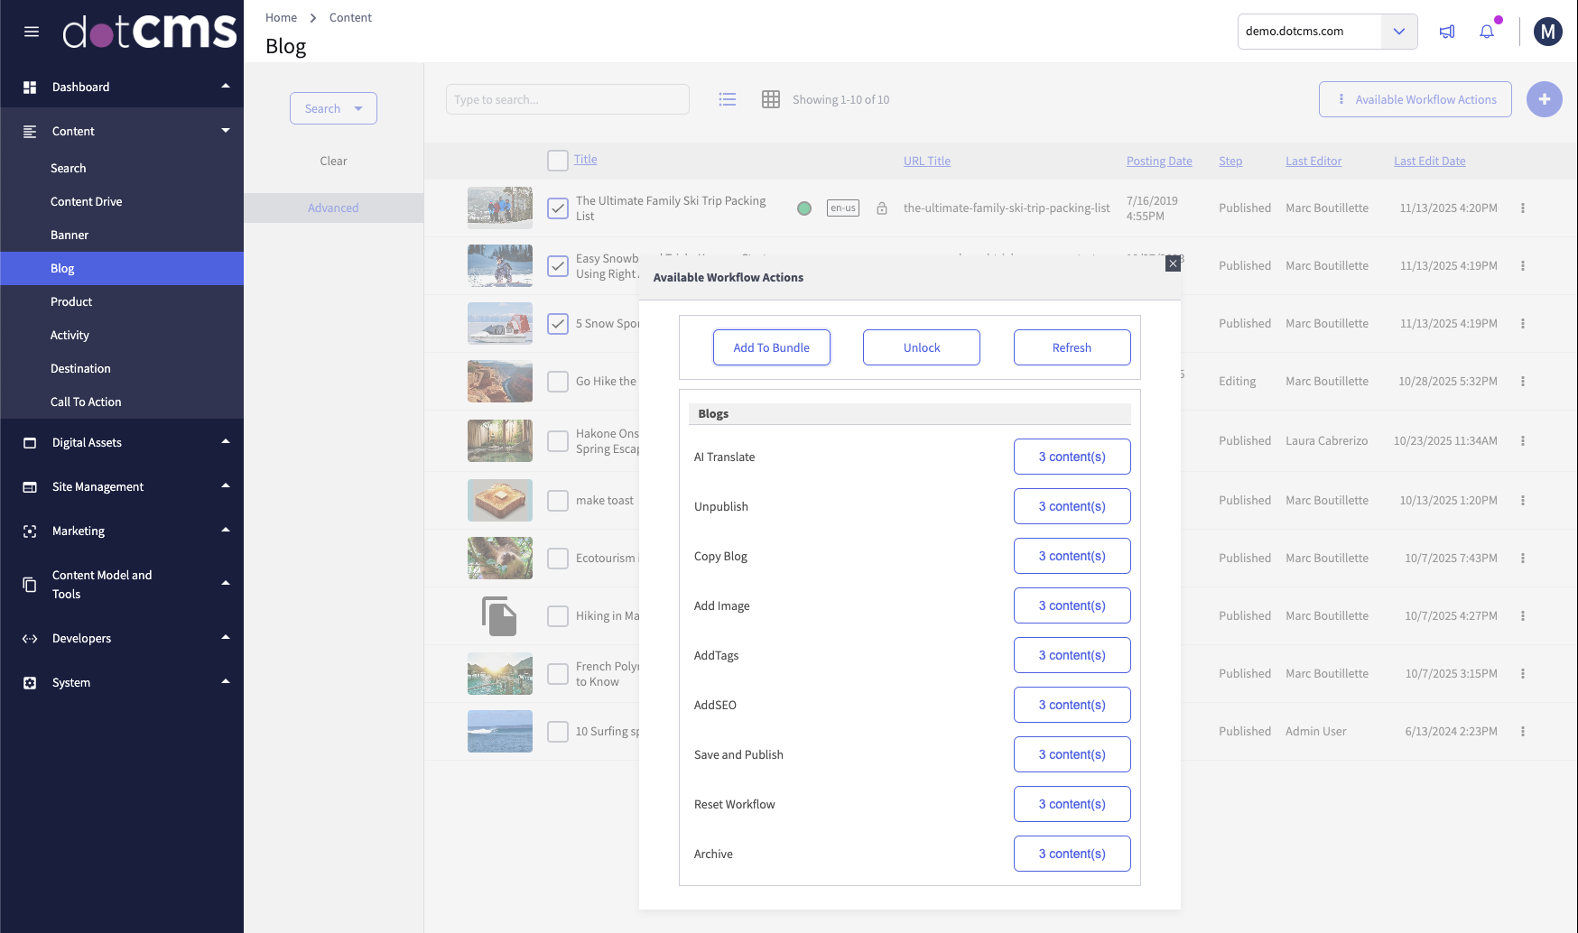Check the Go Hike the Canyon row checkbox
This screenshot has height=933, width=1578.
pos(557,381)
